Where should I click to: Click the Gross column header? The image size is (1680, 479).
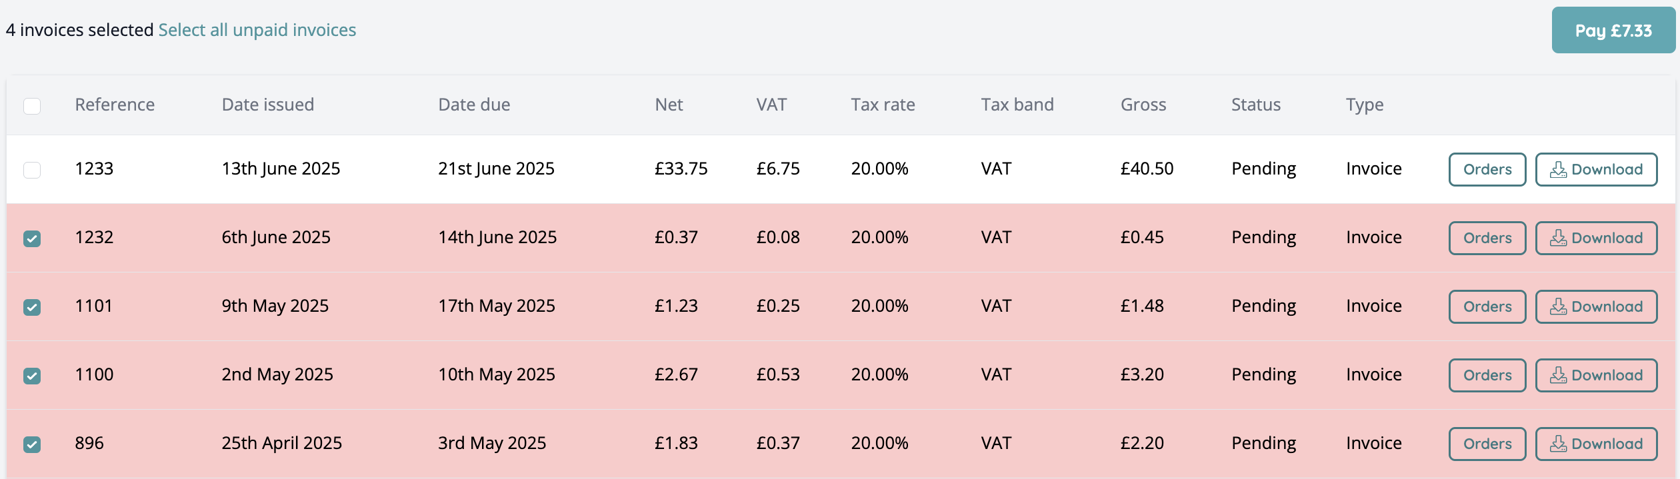[x=1143, y=105]
